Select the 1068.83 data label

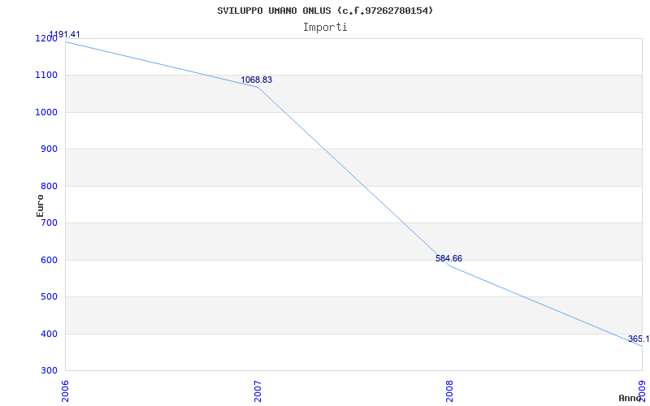point(257,80)
